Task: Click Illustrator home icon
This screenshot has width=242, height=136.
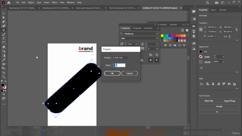Action: 9,3
